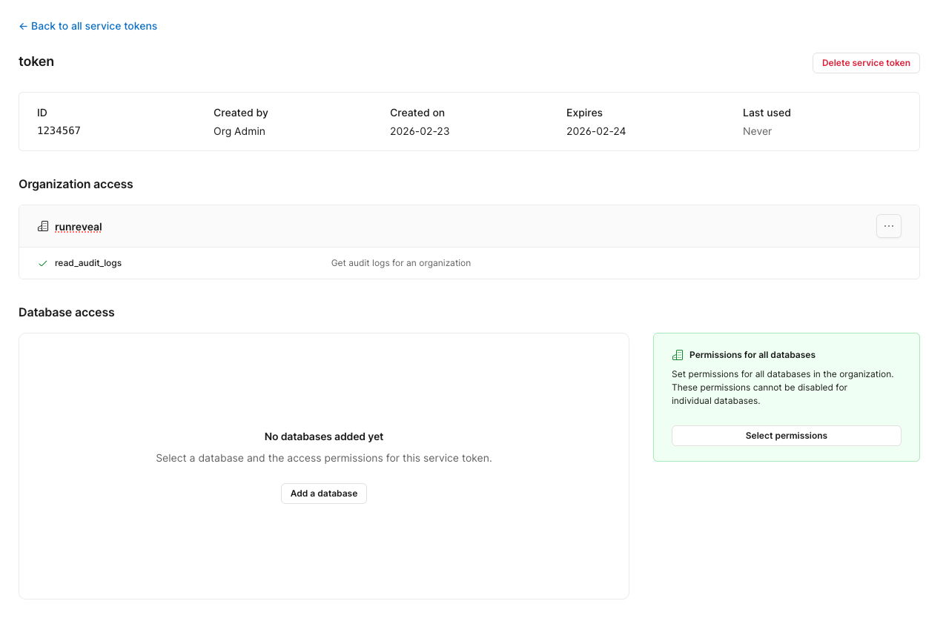Viewport: 946px width, 621px height.
Task: Open Select permissions for all databases
Action: point(786,436)
